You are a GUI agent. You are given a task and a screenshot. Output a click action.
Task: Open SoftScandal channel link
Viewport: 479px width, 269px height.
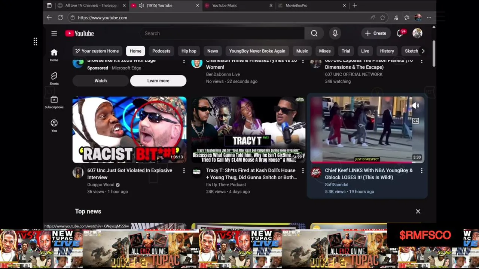pos(336,185)
